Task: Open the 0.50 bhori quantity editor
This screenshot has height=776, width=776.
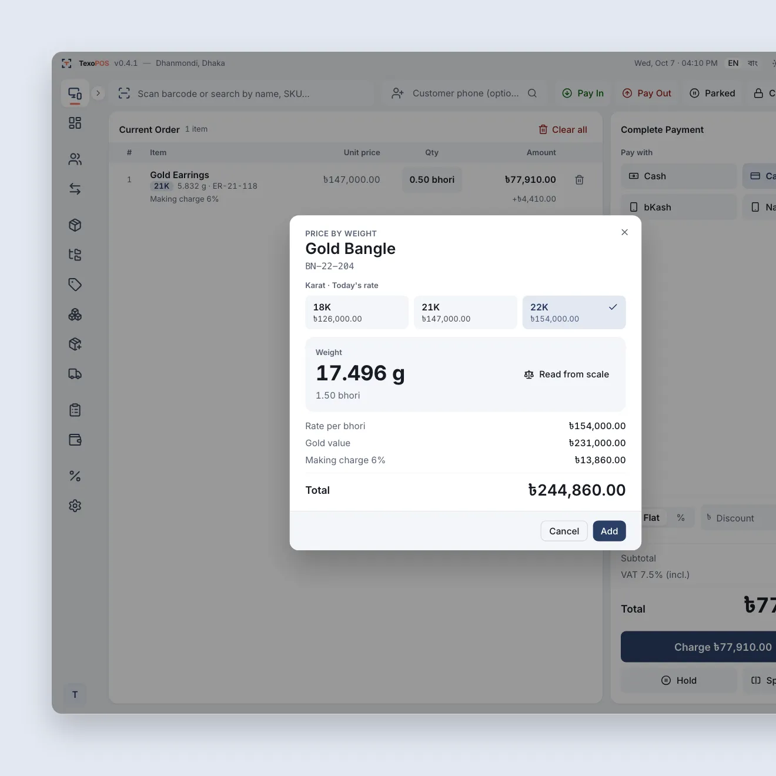Action: 432,180
